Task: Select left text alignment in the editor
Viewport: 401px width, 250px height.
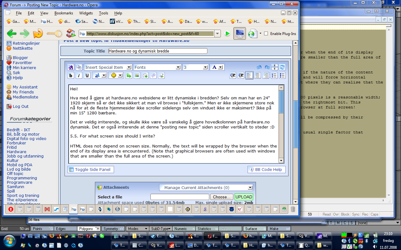Action: point(249,75)
